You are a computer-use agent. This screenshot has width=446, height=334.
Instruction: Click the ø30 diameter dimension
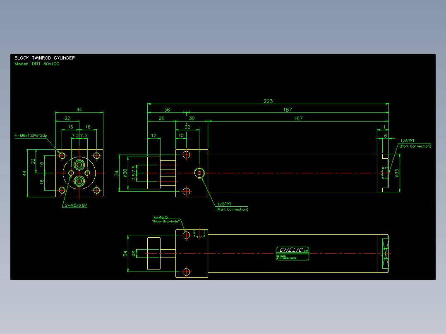point(125,173)
